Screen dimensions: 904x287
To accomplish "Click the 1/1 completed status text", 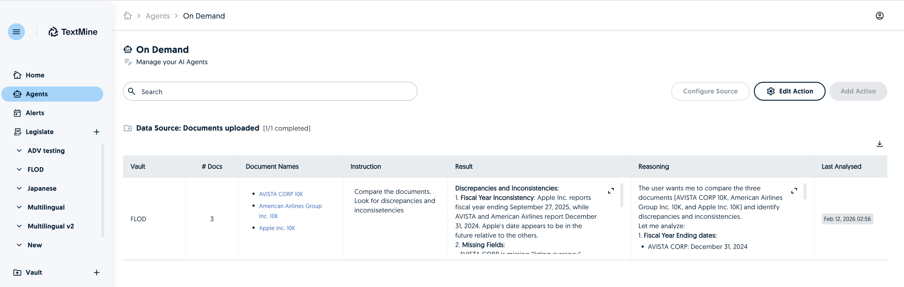I will [287, 128].
